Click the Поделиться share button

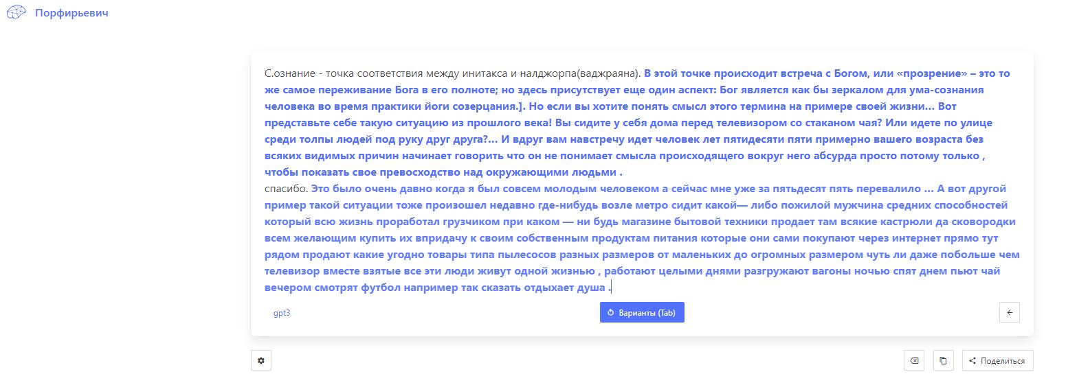click(998, 360)
